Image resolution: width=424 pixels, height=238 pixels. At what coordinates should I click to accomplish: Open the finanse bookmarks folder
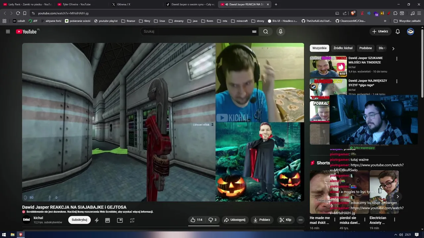tap(128, 21)
